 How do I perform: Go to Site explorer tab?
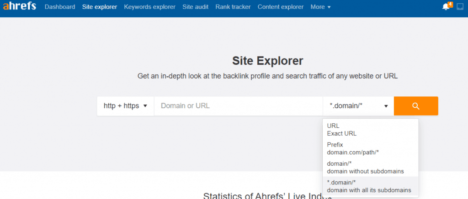pos(99,7)
